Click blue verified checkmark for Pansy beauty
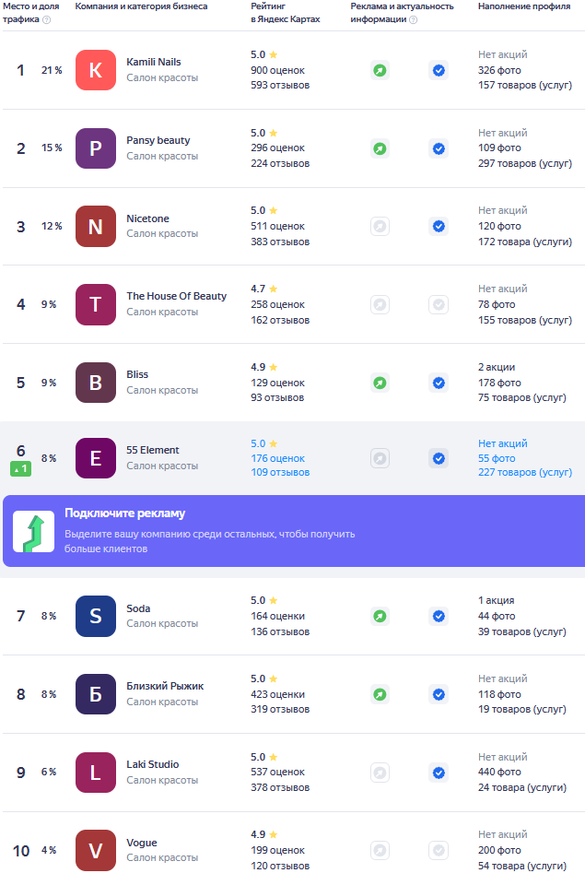This screenshot has width=585, height=885. click(439, 148)
